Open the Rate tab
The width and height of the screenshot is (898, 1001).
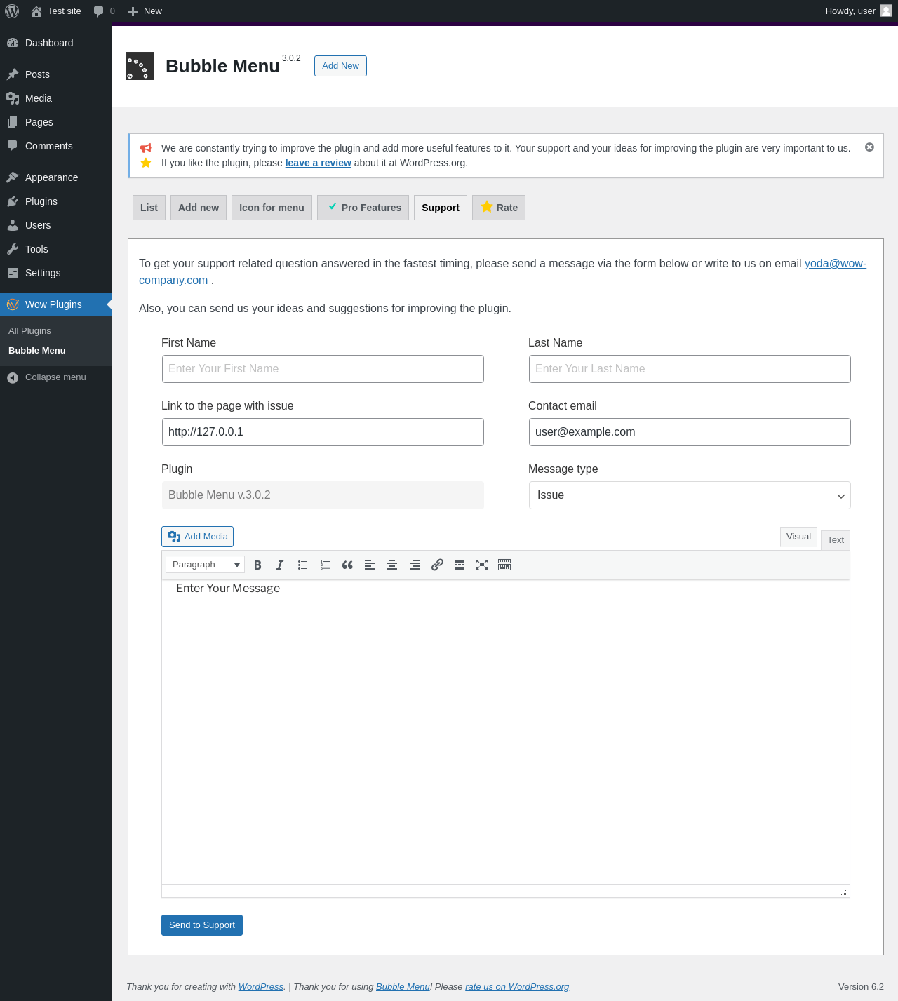tap(499, 208)
